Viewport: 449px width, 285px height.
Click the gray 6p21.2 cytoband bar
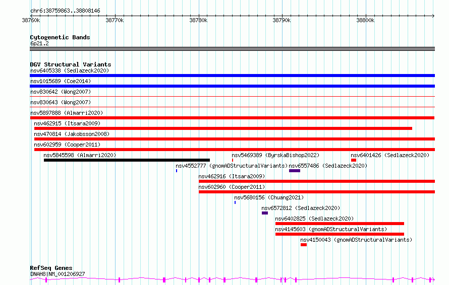[232, 49]
